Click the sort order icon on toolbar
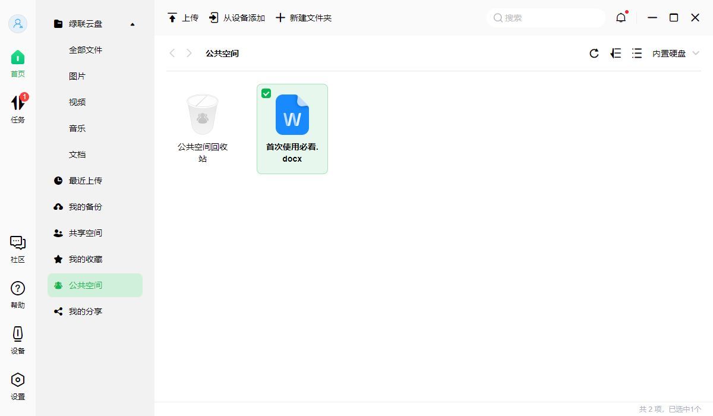This screenshot has height=416, width=713. [616, 53]
